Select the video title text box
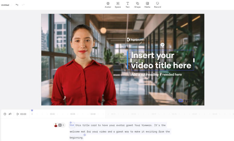Image resolution: width=234 pixels, height=141 pixels. pos(162,60)
